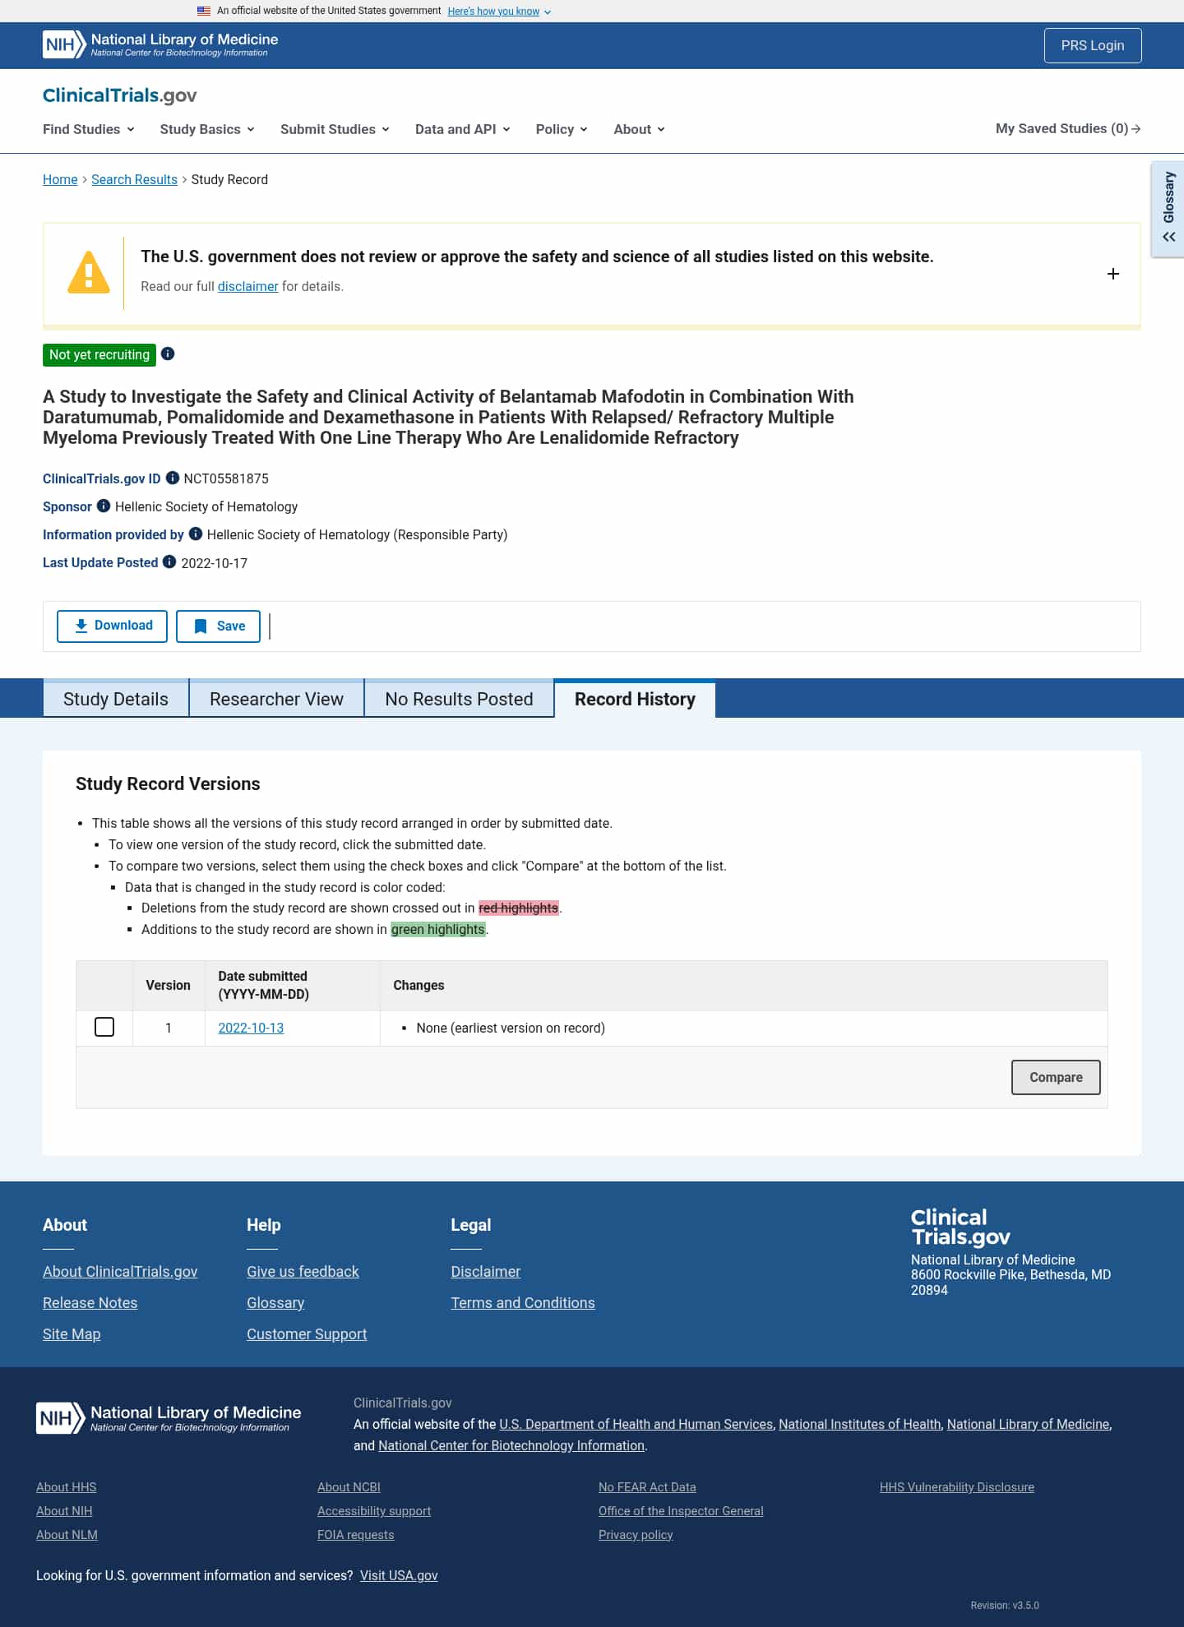Screen dimensions: 1184x1627
Task: Open the National Institutes of Health footer link
Action: (x=860, y=1424)
